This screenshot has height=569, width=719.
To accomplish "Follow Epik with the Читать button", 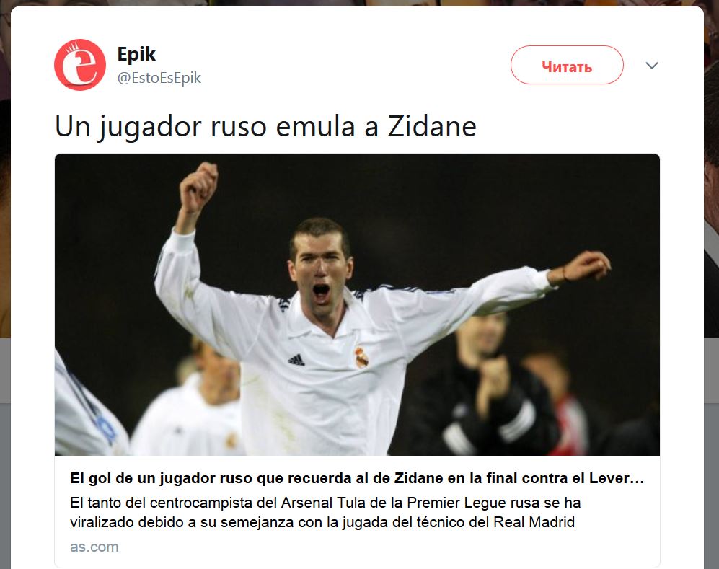I will pyautogui.click(x=567, y=65).
